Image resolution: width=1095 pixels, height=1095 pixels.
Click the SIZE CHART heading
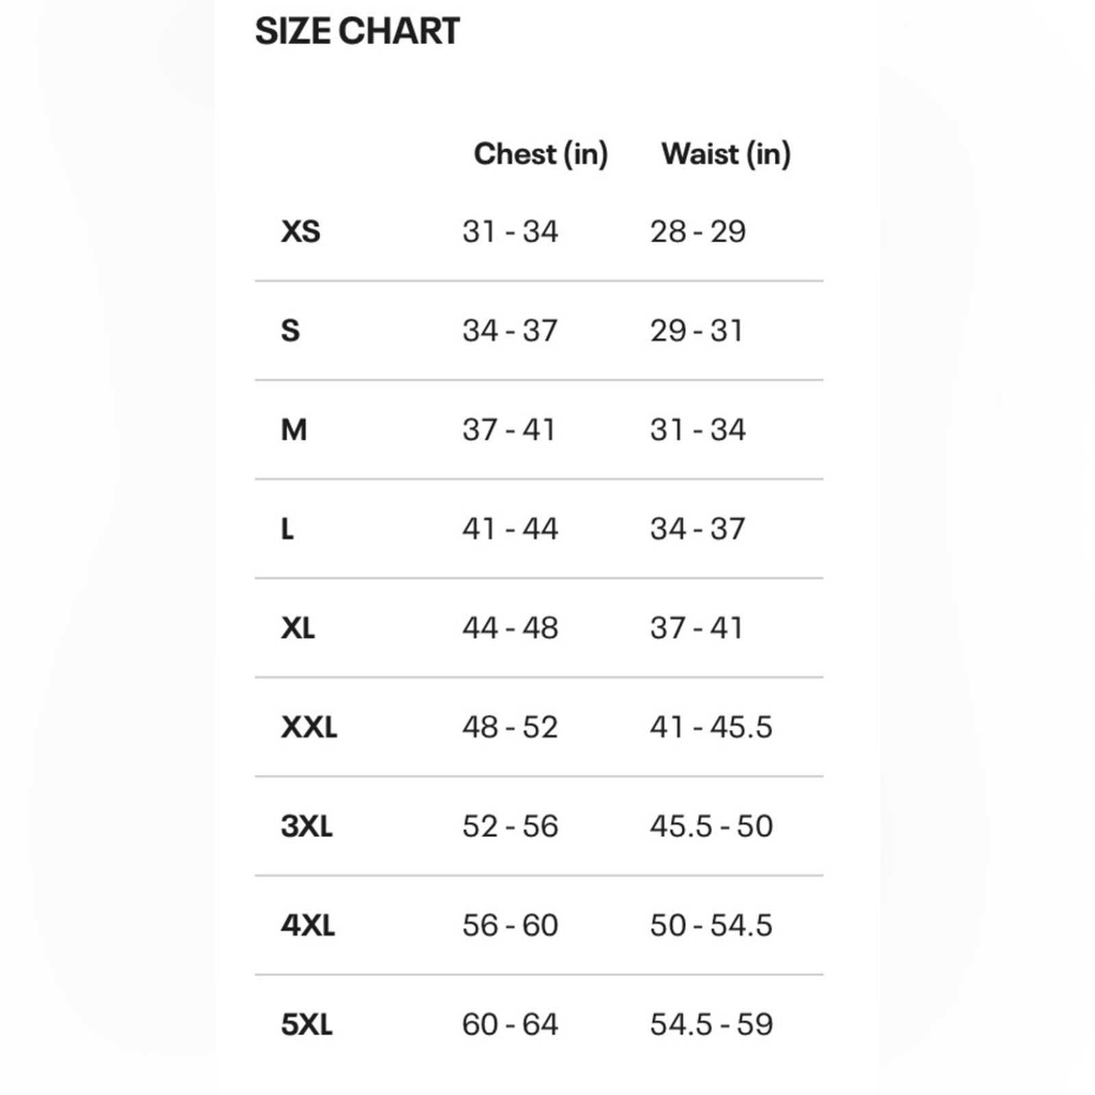(357, 31)
